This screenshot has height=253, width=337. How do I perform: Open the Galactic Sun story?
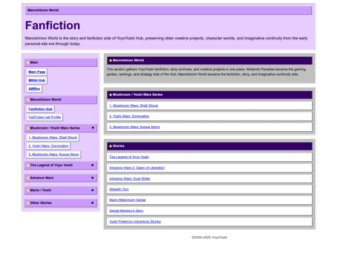[119, 189]
